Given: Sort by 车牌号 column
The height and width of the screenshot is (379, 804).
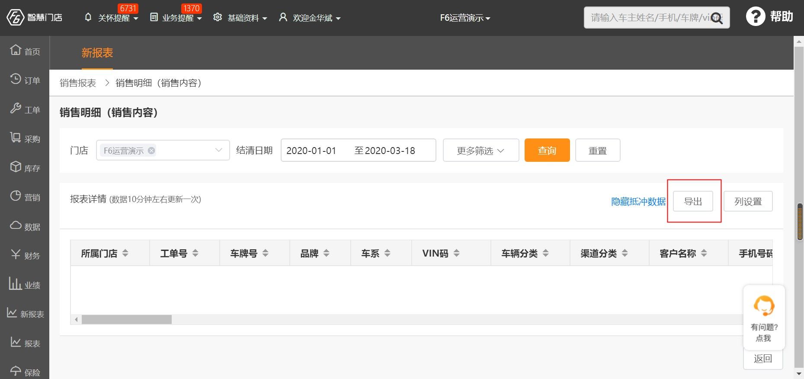Looking at the screenshot, I should pyautogui.click(x=265, y=253).
